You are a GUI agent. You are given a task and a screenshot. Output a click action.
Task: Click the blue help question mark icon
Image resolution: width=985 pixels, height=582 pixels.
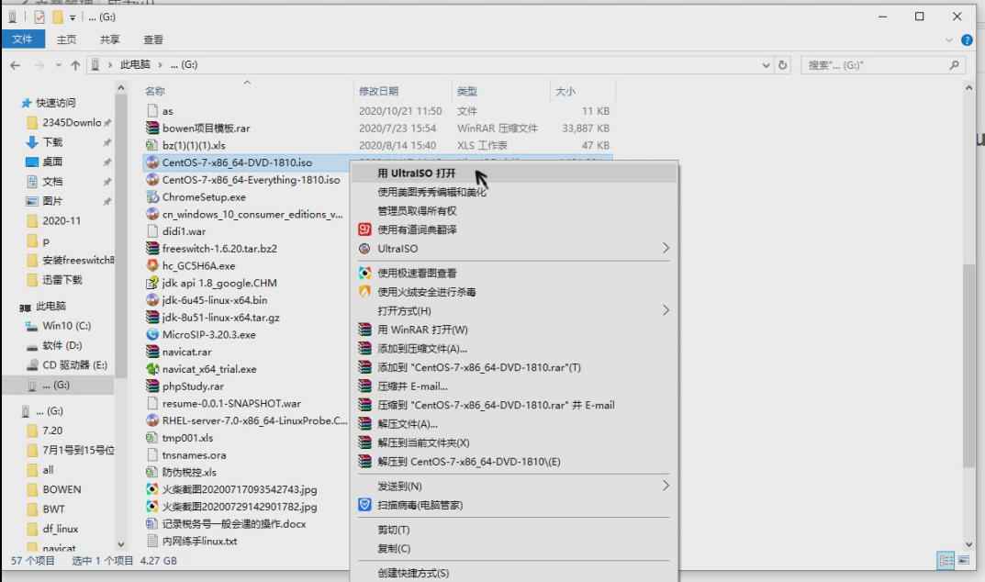click(967, 40)
